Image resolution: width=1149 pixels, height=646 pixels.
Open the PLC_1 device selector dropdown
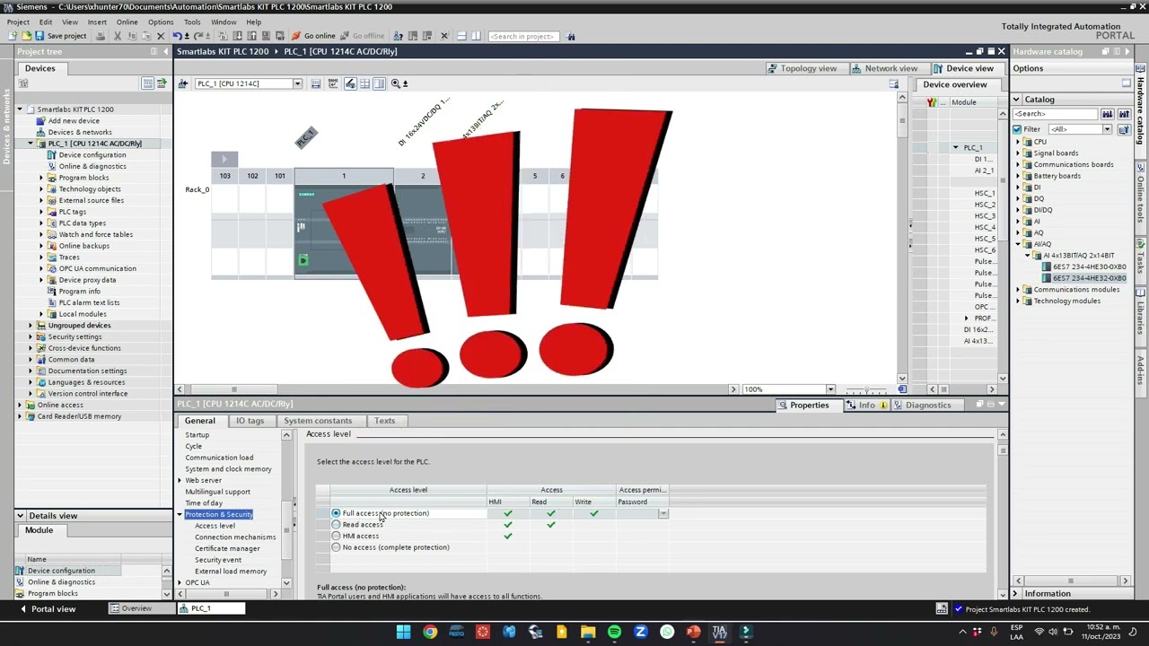pyautogui.click(x=297, y=83)
